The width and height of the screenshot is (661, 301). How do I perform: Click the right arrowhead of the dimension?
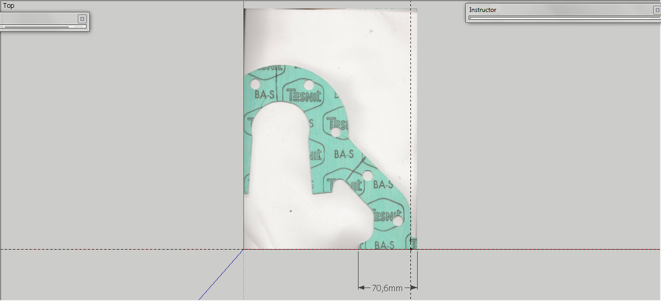(x=414, y=288)
